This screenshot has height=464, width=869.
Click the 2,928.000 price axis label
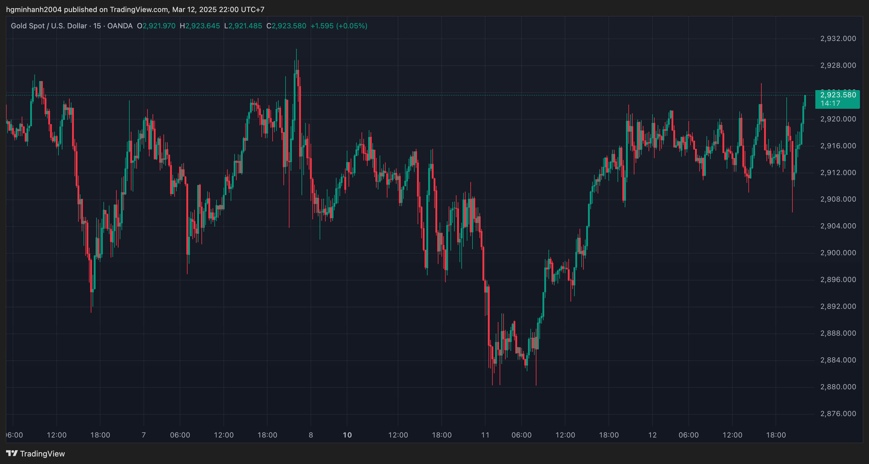838,65
